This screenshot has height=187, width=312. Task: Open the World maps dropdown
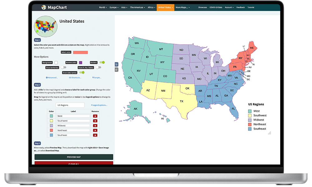pyautogui.click(x=103, y=7)
